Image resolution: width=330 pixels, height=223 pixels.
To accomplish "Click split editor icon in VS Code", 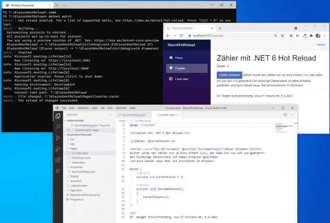I will click(x=285, y=115).
